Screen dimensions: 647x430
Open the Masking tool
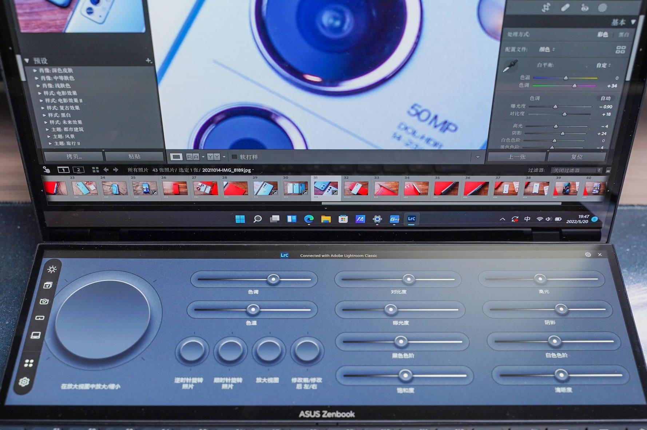click(603, 8)
